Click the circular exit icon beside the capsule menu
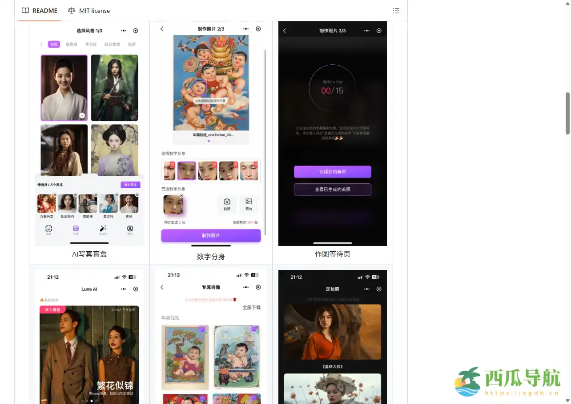Image resolution: width=571 pixels, height=404 pixels. click(x=136, y=31)
